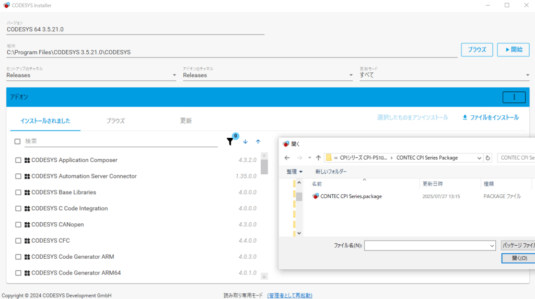Click the ブラウズ button beside the location path
The width and height of the screenshot is (535, 299).
tap(477, 50)
